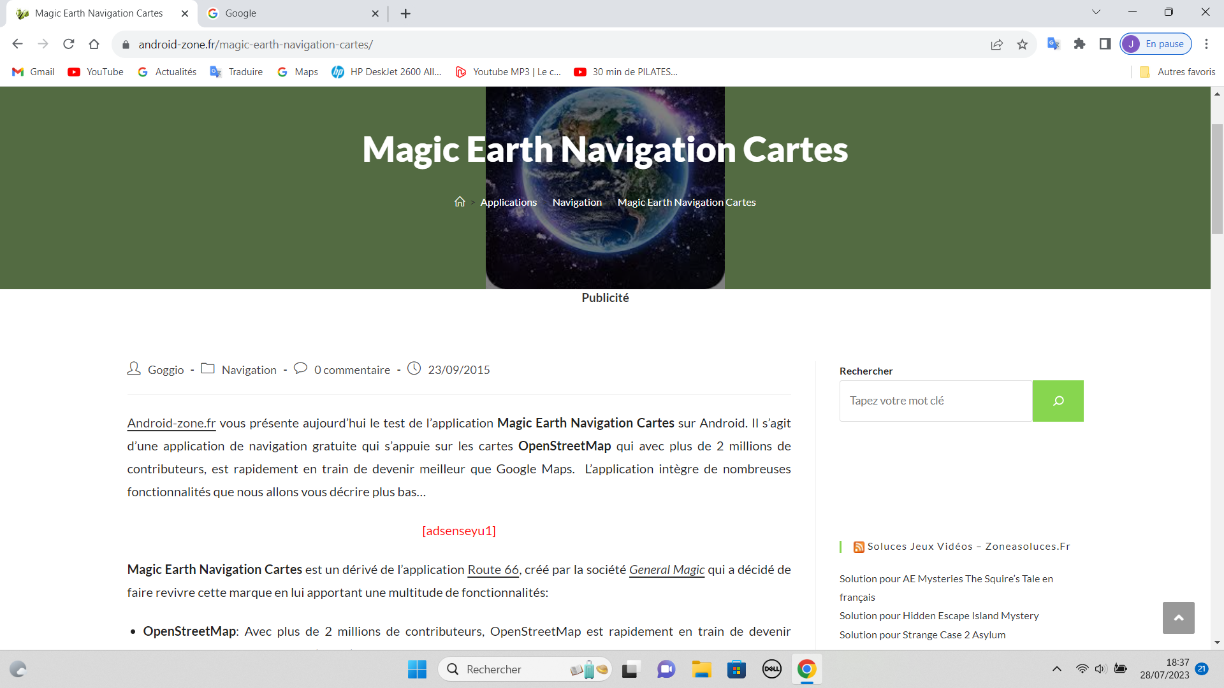The height and width of the screenshot is (688, 1224).
Task: Open the Chrome extensions puzzle icon
Action: (x=1079, y=44)
